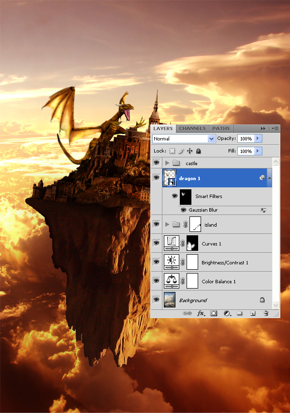Click the delete layer trash icon

266,313
